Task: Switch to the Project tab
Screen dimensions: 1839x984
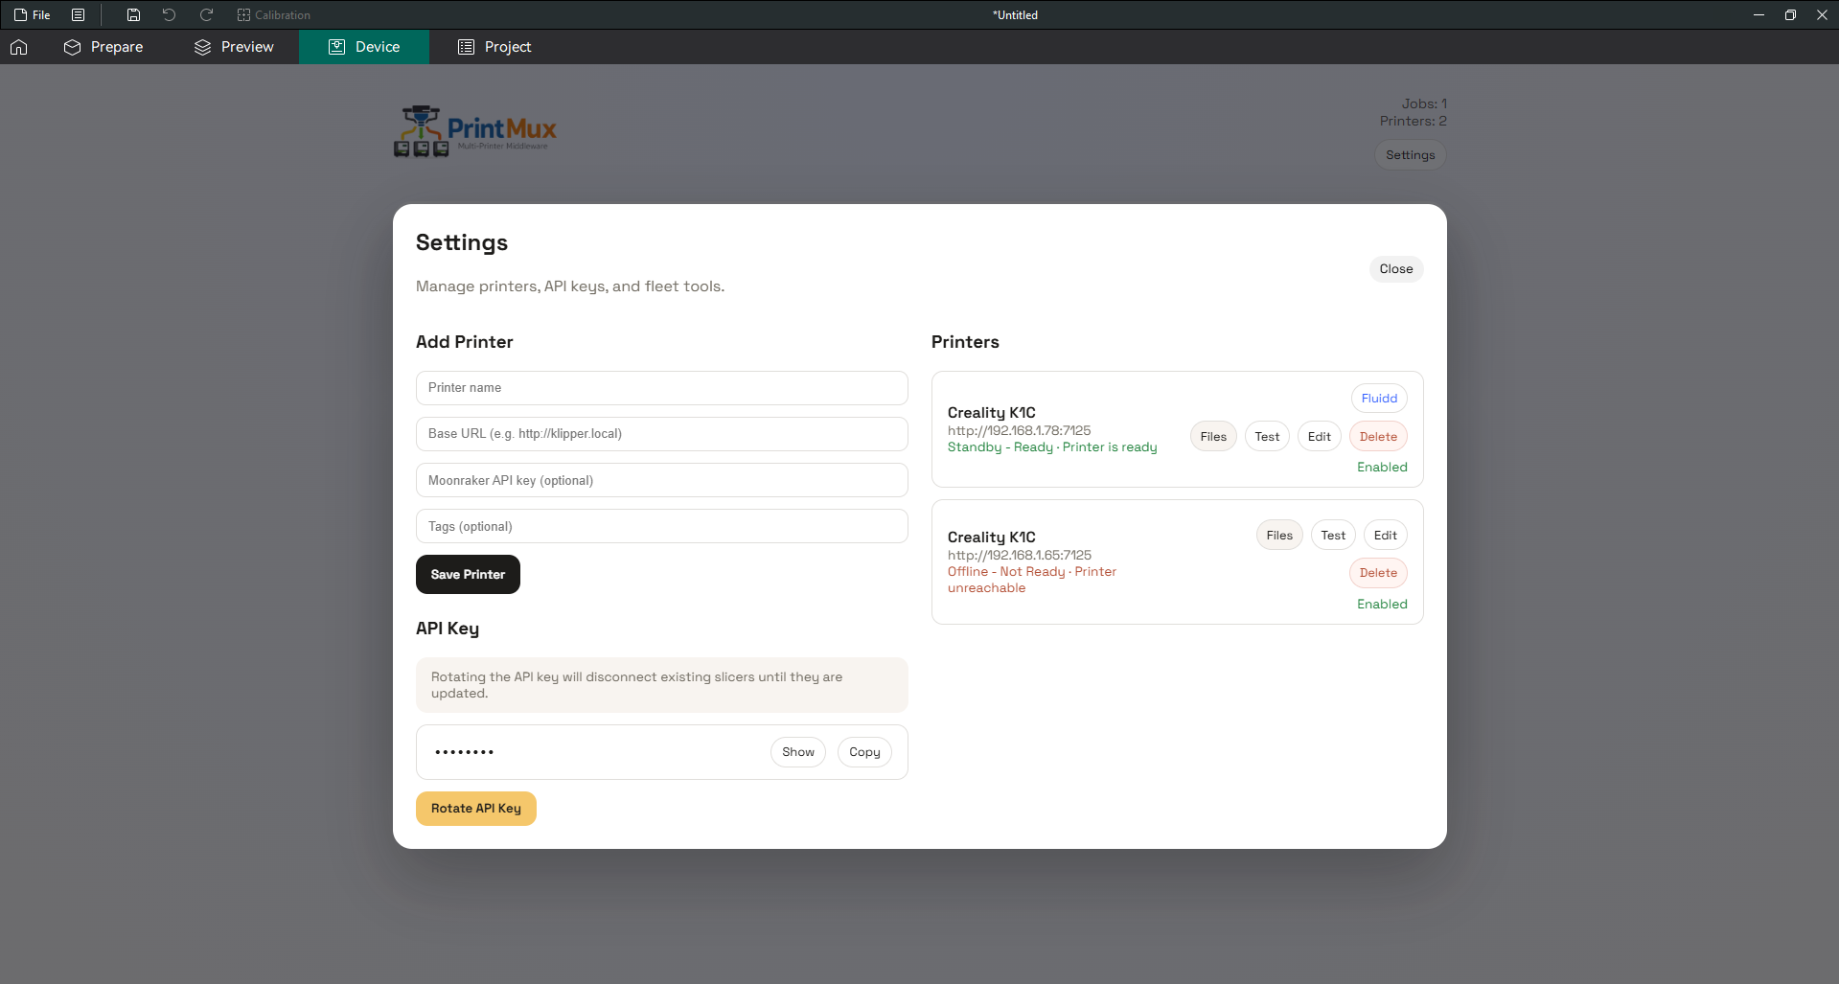Action: (x=494, y=46)
